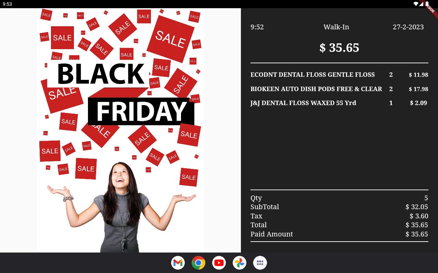This screenshot has height=273, width=438.
Task: Open the YouTube app icon
Action: point(219,263)
